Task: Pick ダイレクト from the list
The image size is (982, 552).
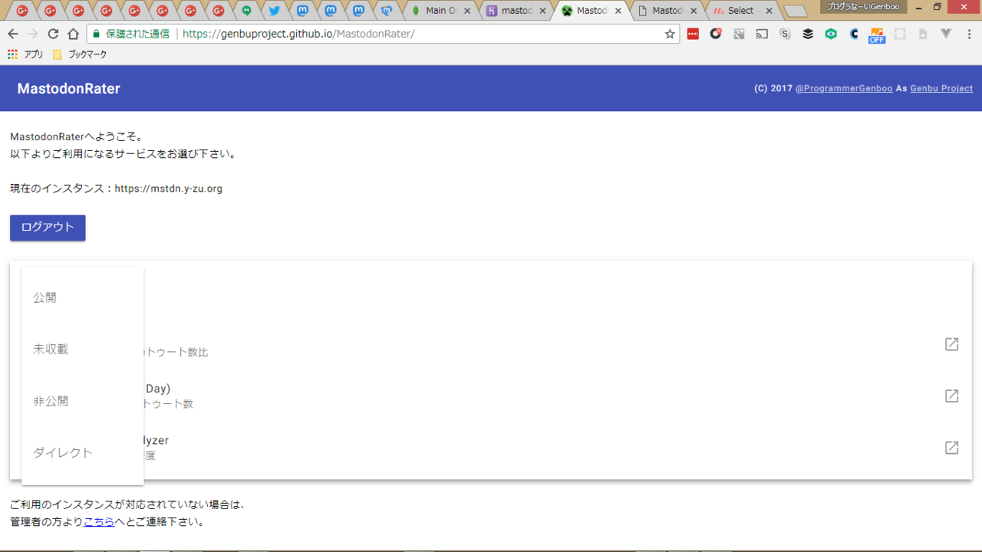Action: [62, 452]
